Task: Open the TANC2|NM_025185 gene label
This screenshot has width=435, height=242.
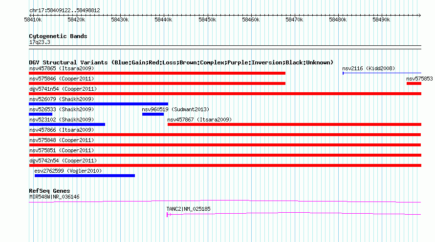Action: point(188,209)
